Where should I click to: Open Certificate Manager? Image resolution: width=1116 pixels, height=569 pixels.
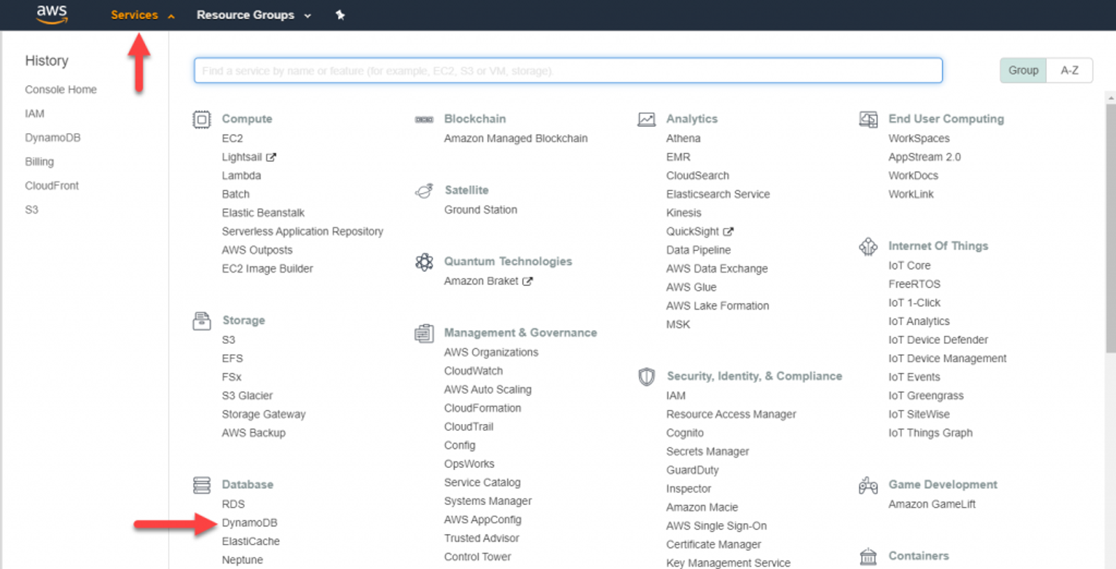click(714, 545)
